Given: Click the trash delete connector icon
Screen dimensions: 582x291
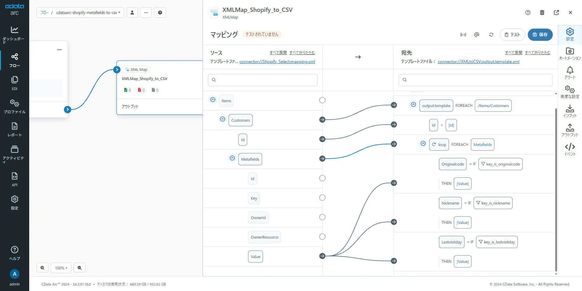Looking at the screenshot, I should point(542,12).
